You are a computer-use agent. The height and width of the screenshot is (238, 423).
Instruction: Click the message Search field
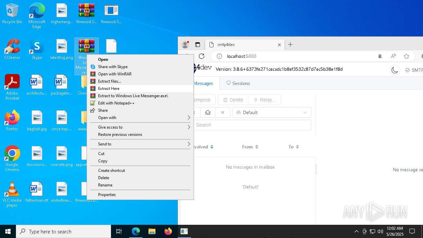252,125
